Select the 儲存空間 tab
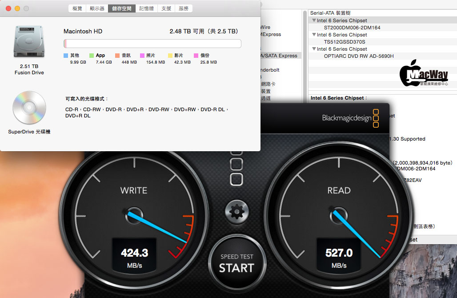 (121, 8)
